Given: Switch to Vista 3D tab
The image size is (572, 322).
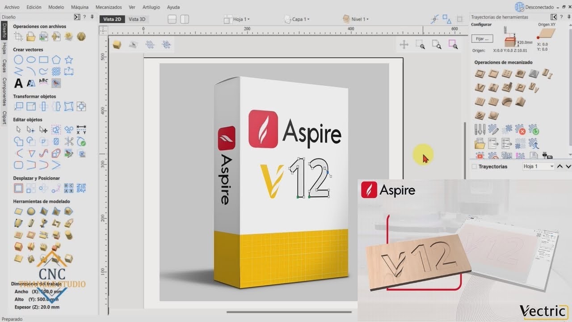Looking at the screenshot, I should click(x=137, y=19).
